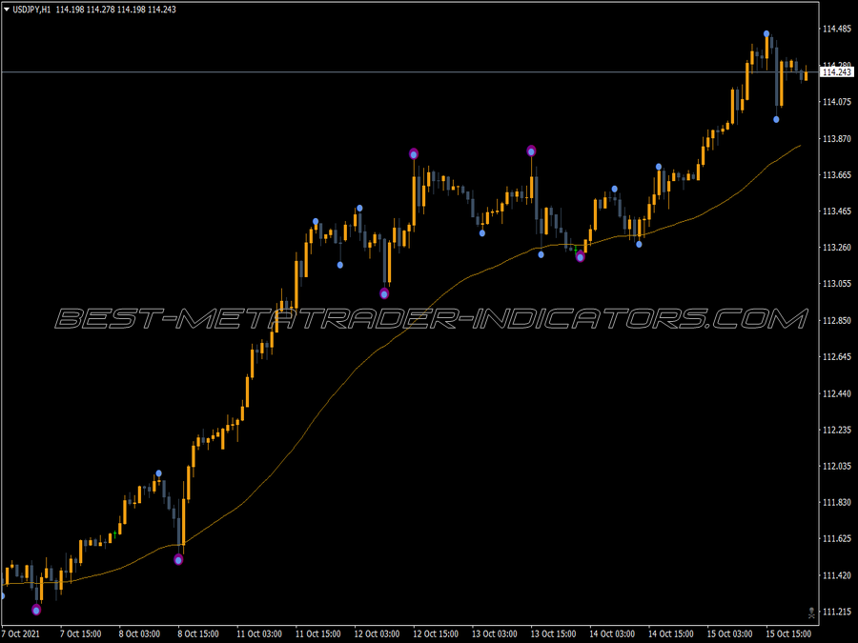
Task: Click the 111.420 price axis label
Action: pos(837,575)
